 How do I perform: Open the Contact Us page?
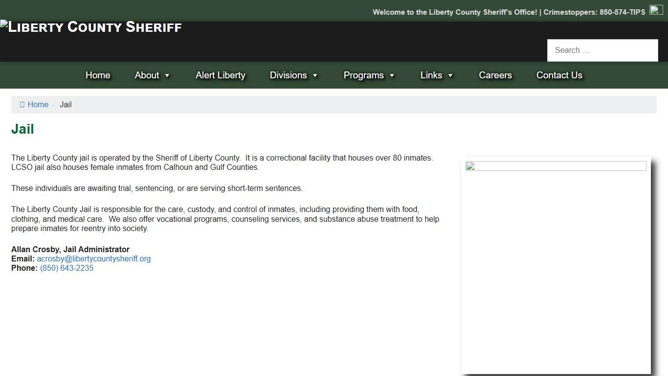(x=559, y=75)
